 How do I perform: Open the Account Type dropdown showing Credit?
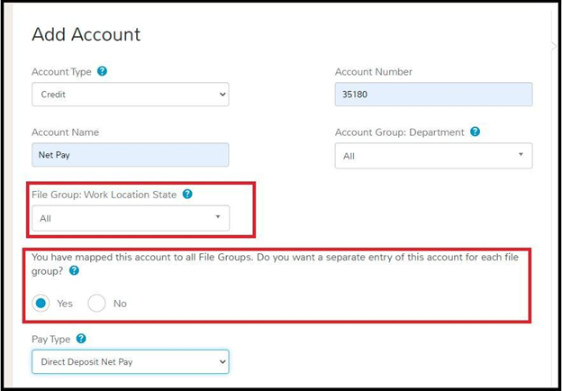point(131,95)
